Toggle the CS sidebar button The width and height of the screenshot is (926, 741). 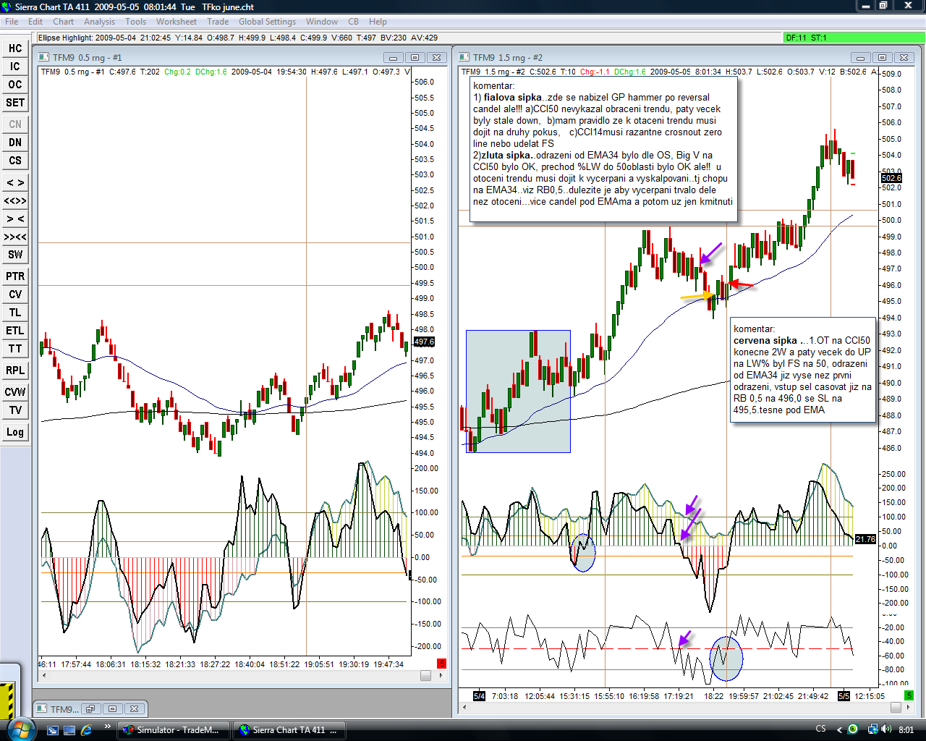[x=15, y=161]
